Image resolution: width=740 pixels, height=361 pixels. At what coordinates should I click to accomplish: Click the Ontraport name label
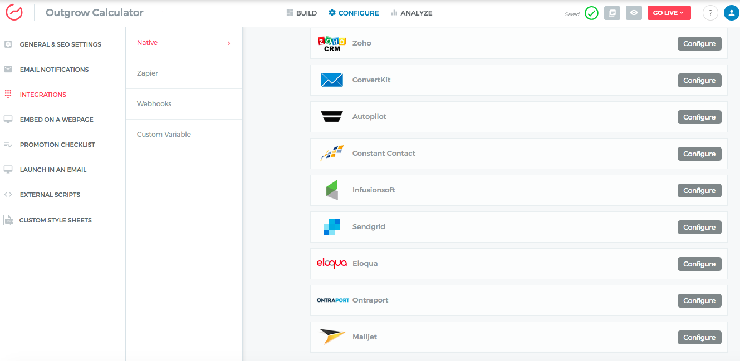[370, 300]
